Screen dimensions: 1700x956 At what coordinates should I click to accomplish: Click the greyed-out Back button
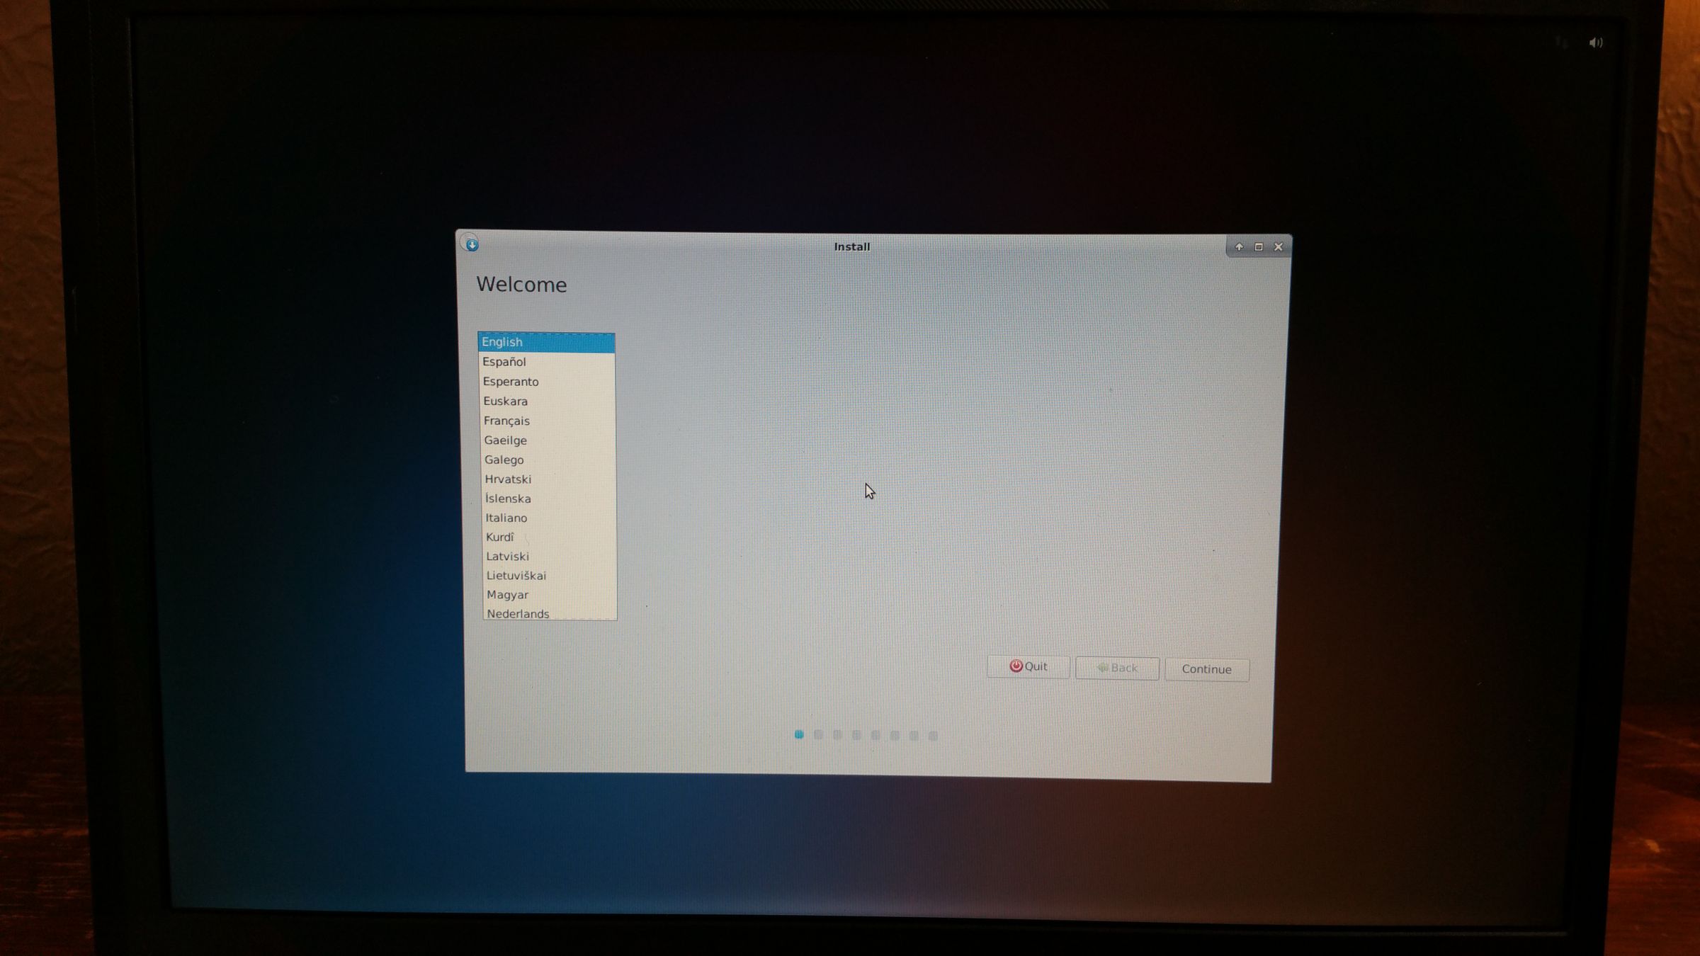(x=1117, y=668)
